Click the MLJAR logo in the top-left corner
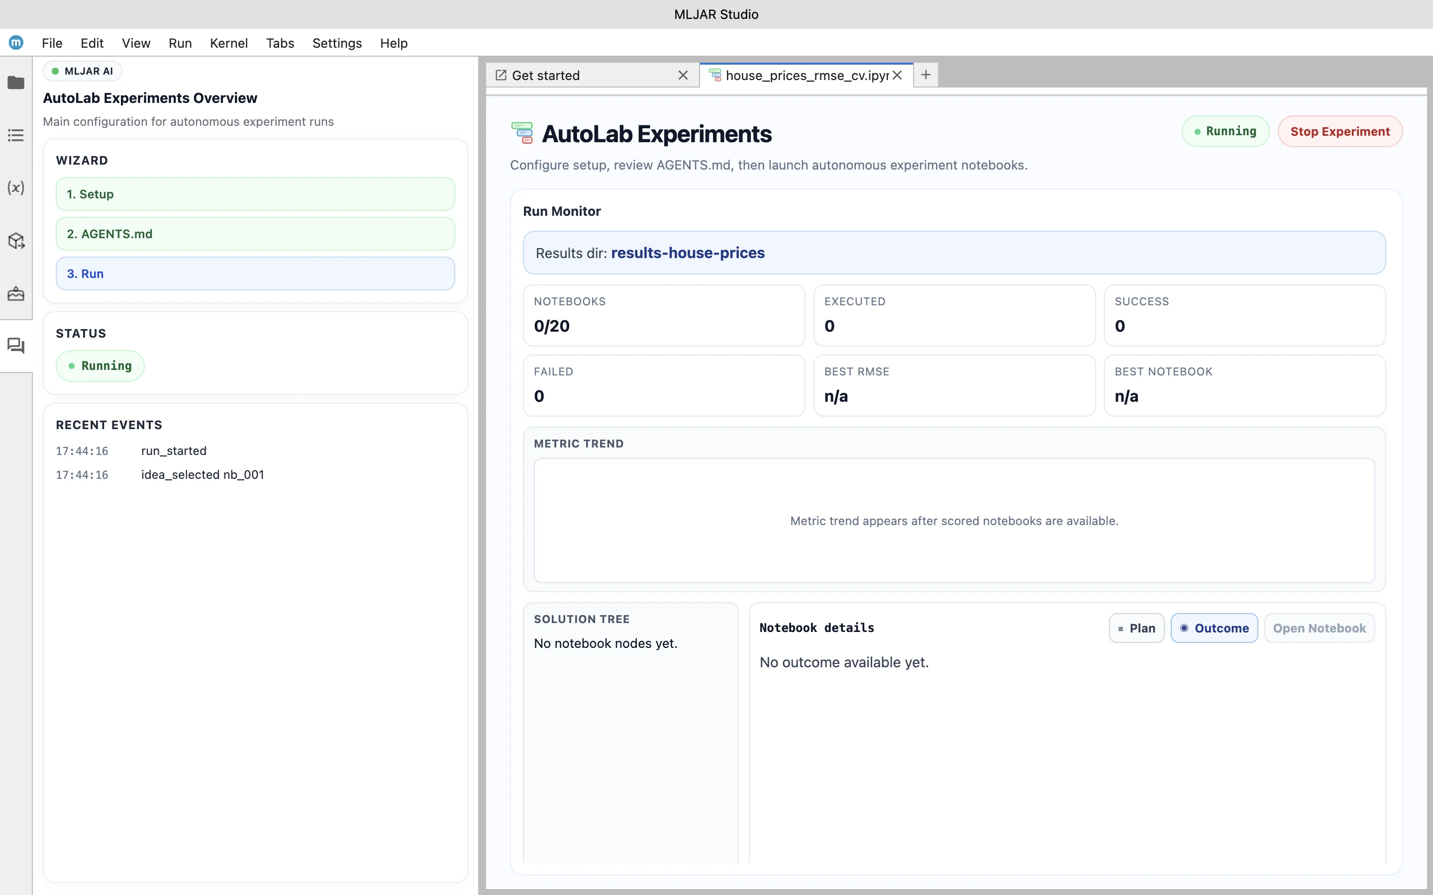Screen dimensions: 1433x895 16,42
